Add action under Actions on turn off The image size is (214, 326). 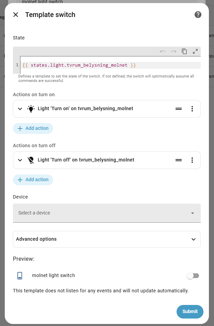click(33, 180)
